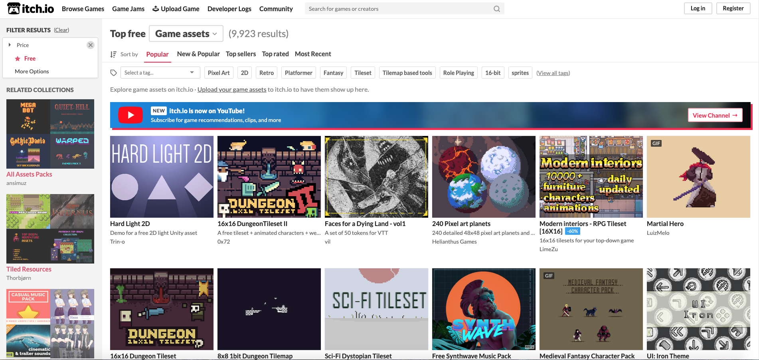Open All Assets Packs collection link
The height and width of the screenshot is (360, 759).
coord(29,174)
